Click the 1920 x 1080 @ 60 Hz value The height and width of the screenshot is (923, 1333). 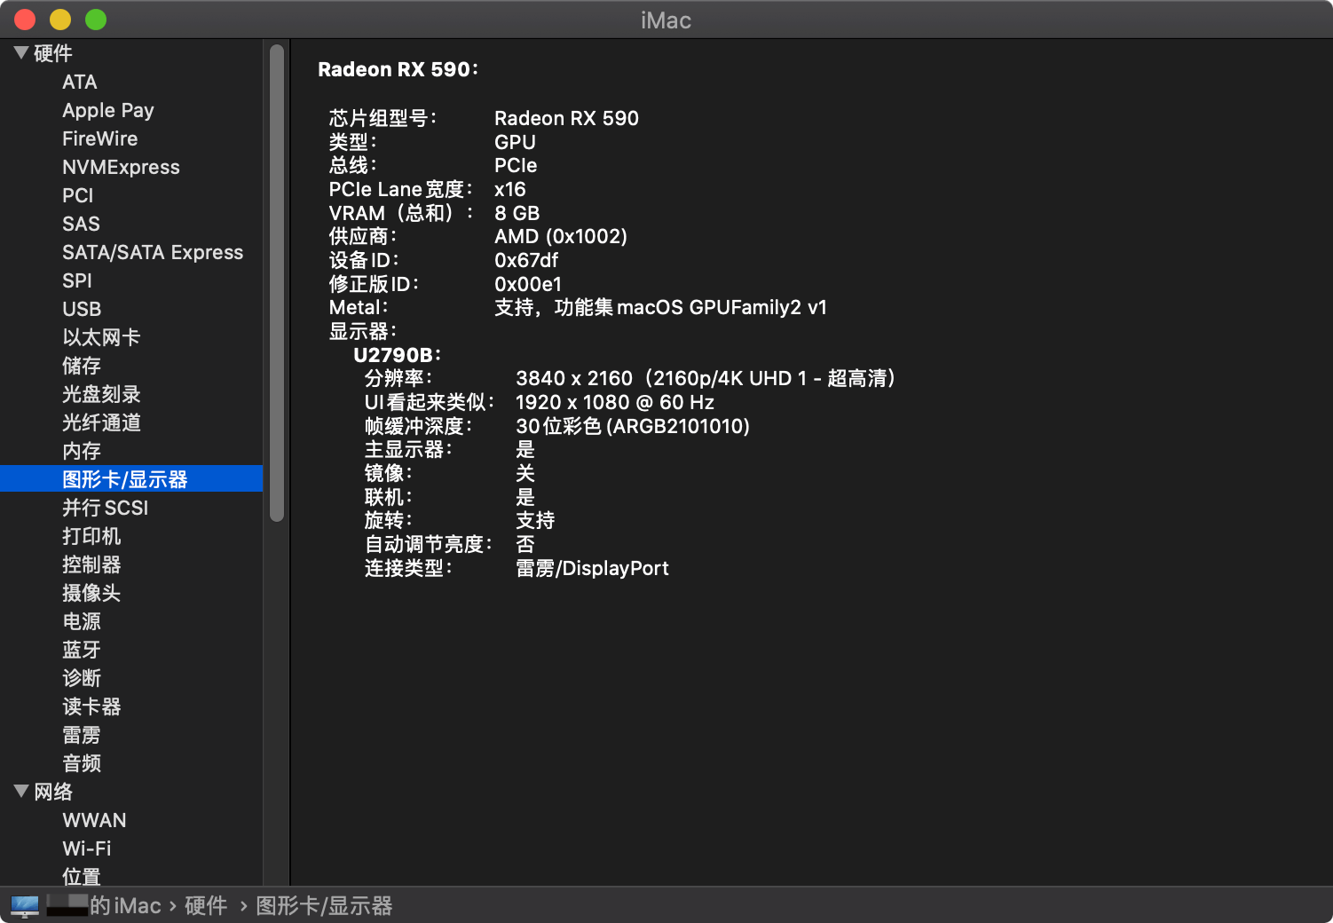615,402
